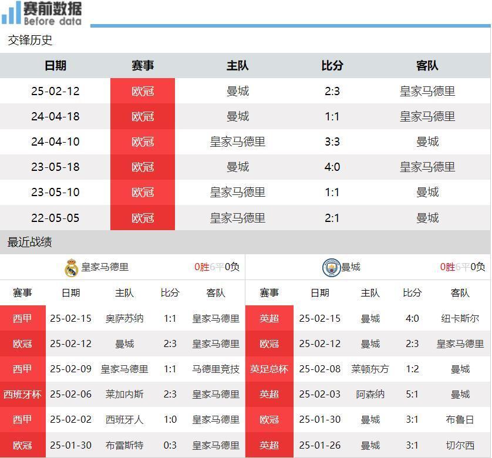Click date 25-02-09 in Real Madrid results

(x=70, y=369)
